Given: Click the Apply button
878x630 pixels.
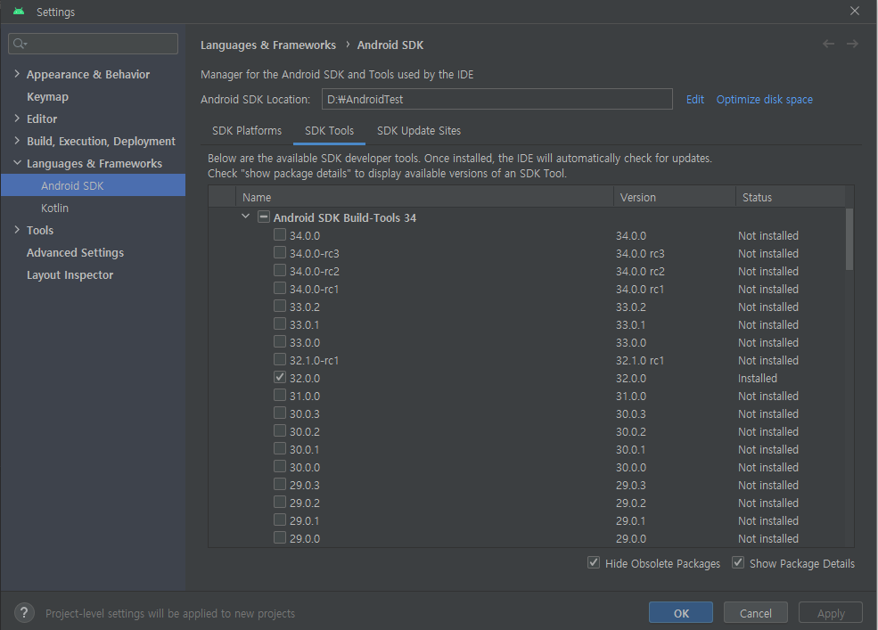Looking at the screenshot, I should click(831, 613).
